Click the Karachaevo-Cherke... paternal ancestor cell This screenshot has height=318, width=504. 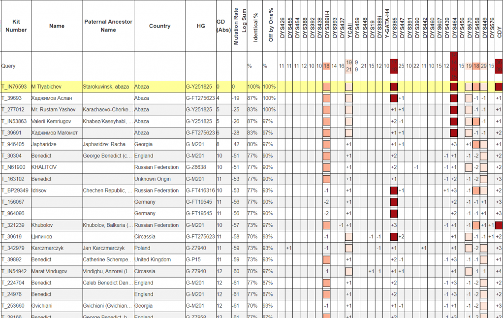(x=107, y=110)
